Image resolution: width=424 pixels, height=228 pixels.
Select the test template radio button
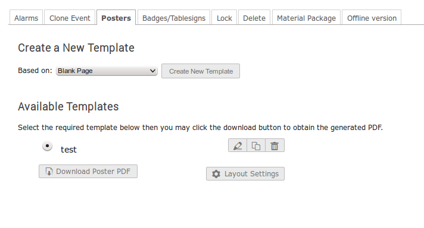47,146
